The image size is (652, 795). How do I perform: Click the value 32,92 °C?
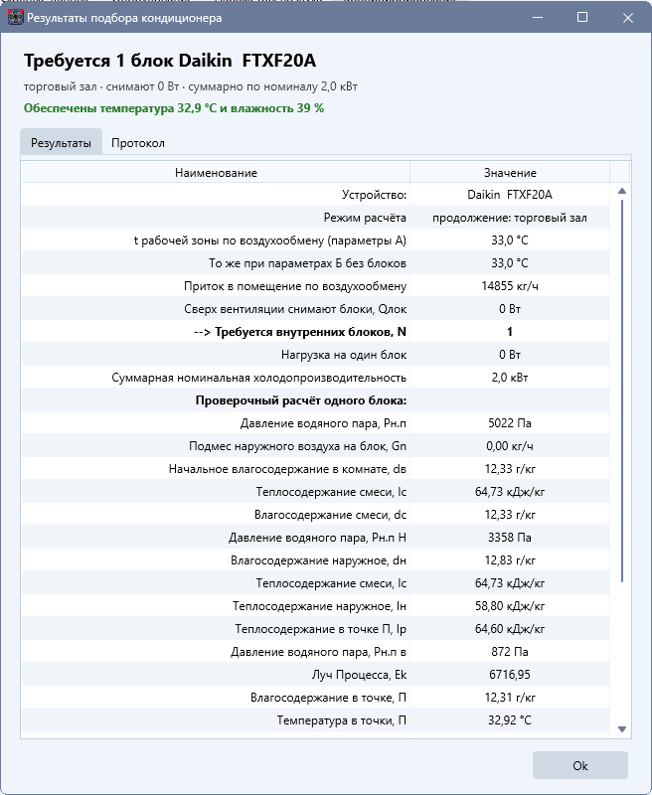tap(510, 719)
